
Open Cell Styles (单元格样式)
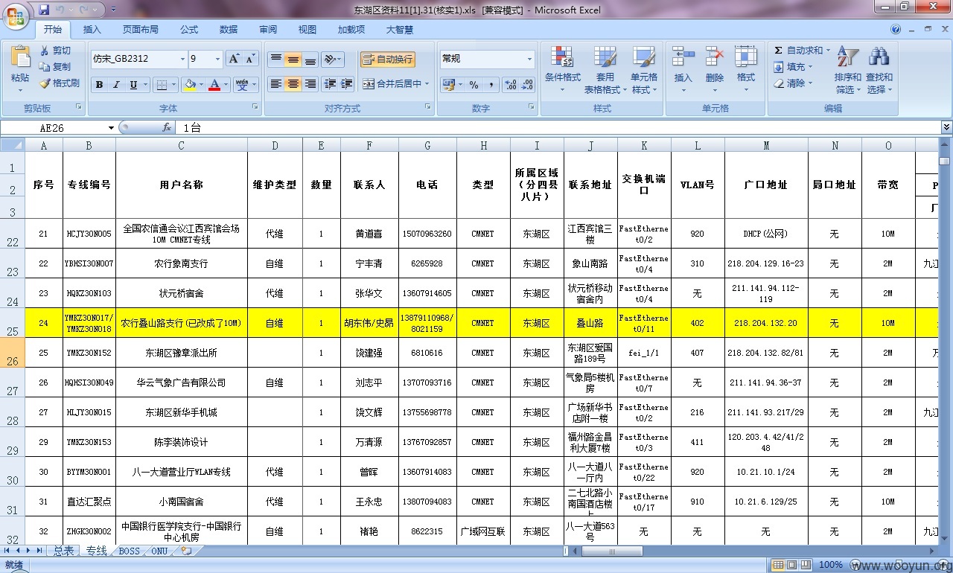[x=644, y=69]
